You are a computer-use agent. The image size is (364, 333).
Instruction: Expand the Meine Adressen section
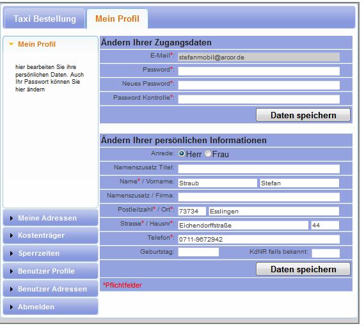pyautogui.click(x=51, y=218)
